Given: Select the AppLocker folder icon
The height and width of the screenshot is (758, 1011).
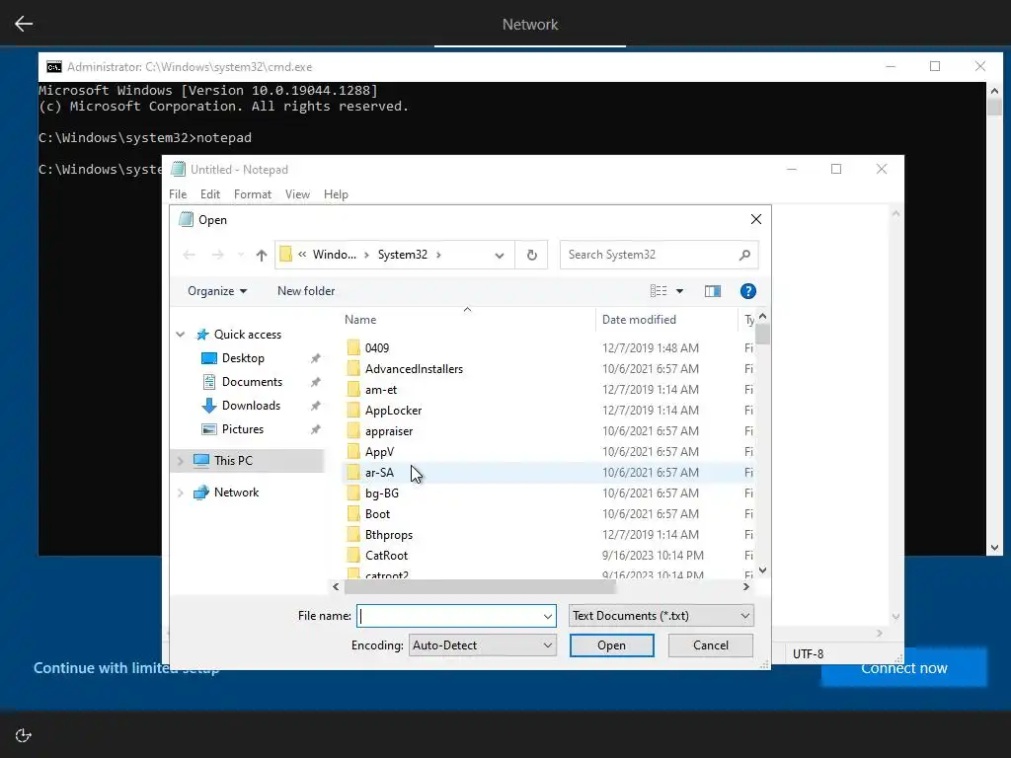Looking at the screenshot, I should 352,410.
